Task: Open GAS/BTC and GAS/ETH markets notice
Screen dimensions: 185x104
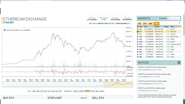Action: pyautogui.click(x=152, y=67)
